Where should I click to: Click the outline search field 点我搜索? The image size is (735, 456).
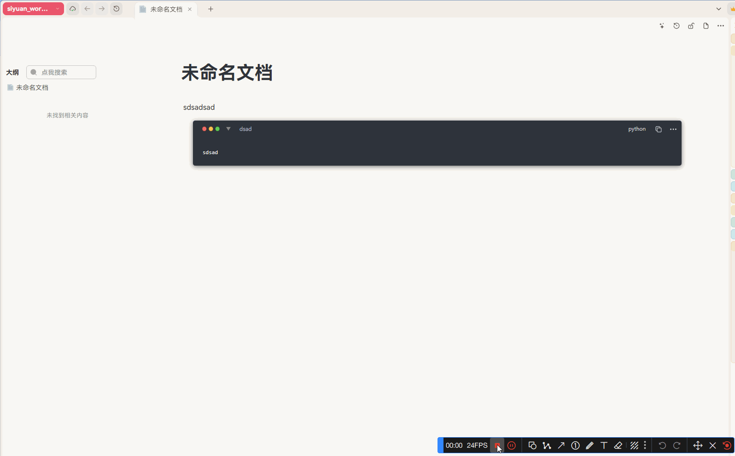coord(61,72)
